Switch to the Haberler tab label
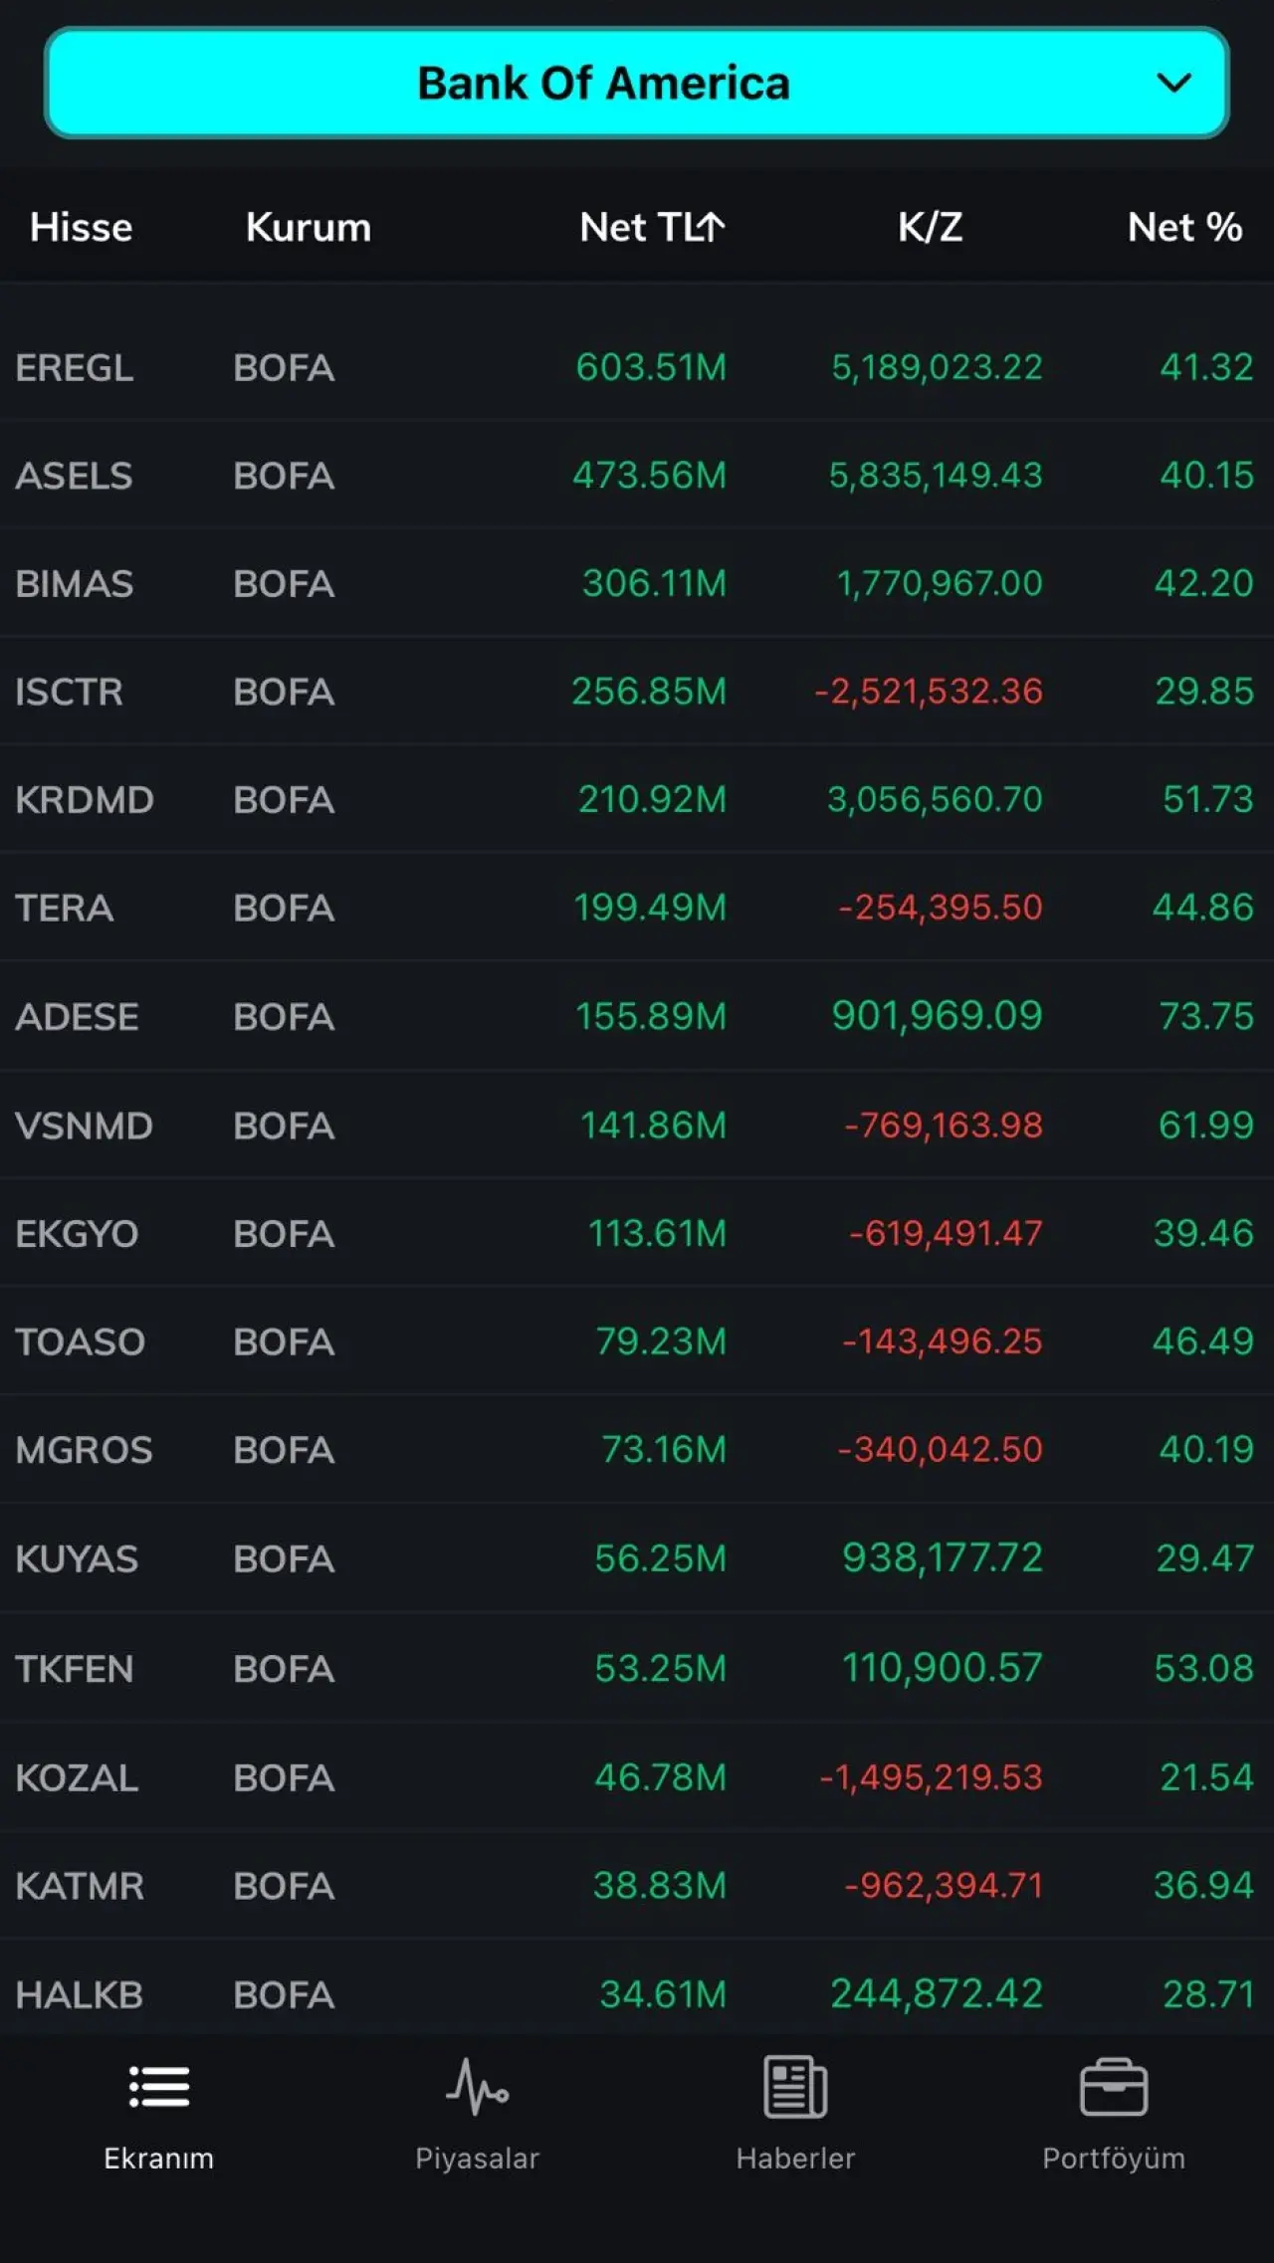 pyautogui.click(x=795, y=2158)
